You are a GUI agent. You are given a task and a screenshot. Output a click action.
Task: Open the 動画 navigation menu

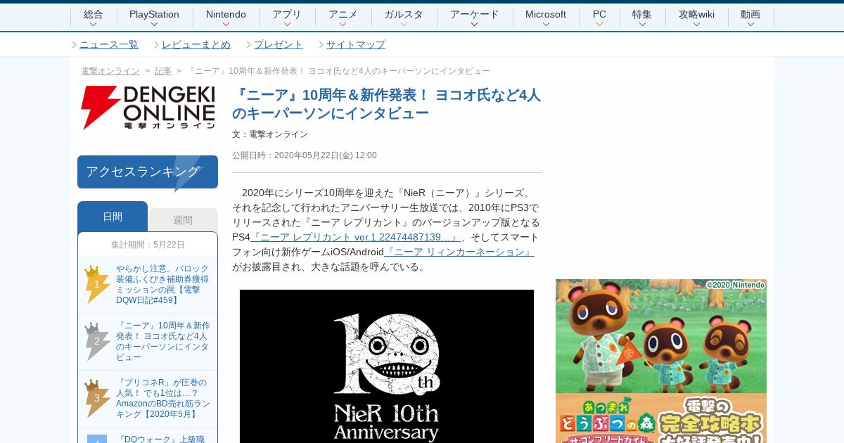(750, 15)
